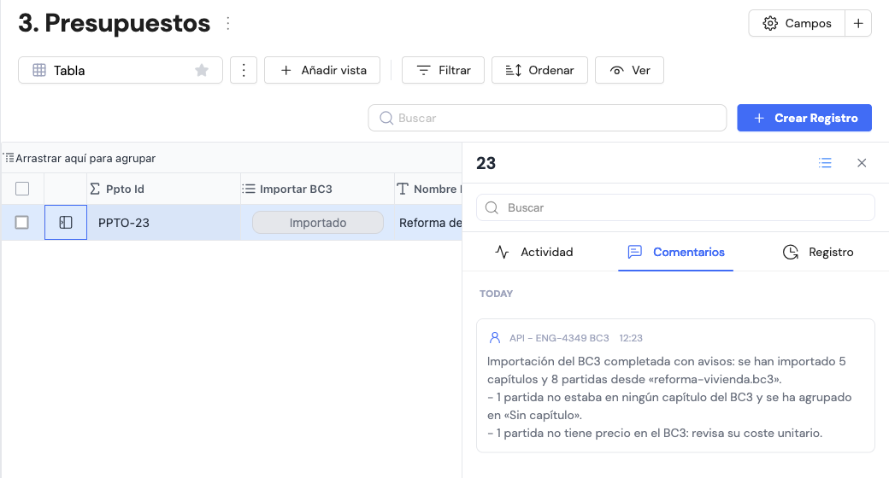The image size is (889, 478).
Task: Click the user avatar icon on the comment
Action: tap(494, 338)
